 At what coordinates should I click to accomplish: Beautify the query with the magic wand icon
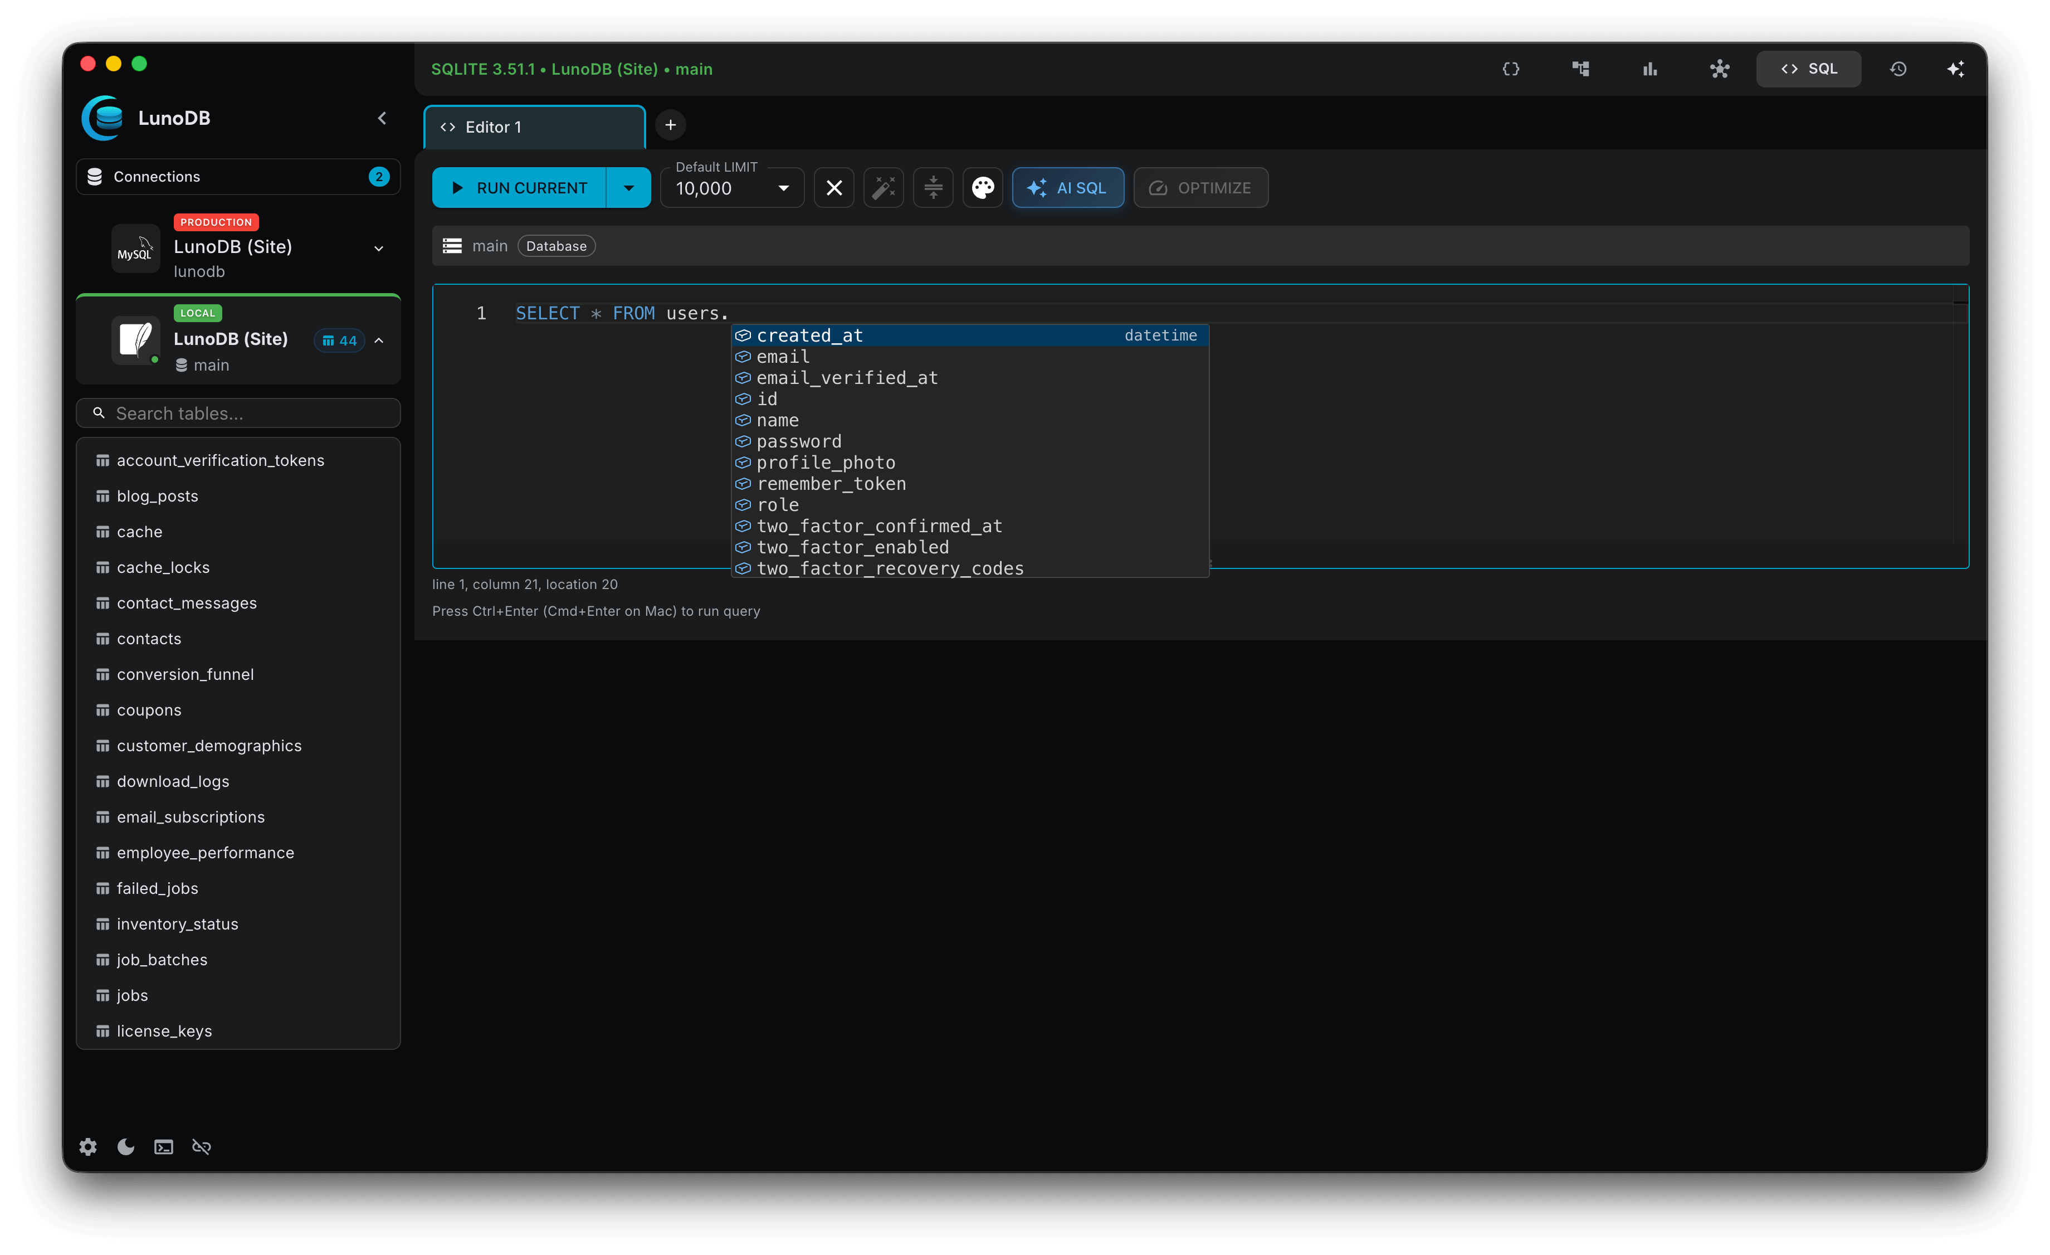tap(883, 187)
